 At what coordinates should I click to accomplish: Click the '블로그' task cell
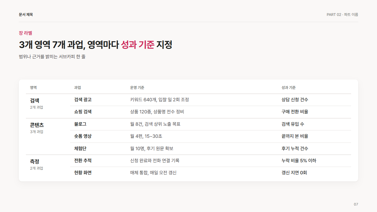tap(80, 124)
